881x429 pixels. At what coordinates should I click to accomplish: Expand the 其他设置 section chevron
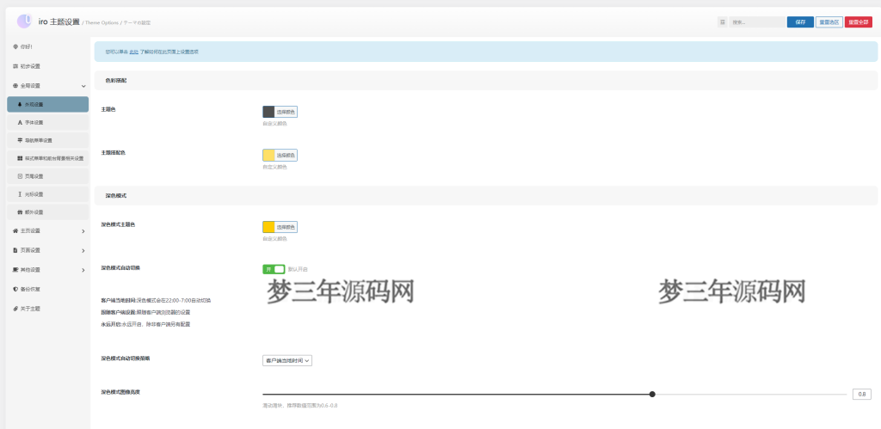click(83, 270)
